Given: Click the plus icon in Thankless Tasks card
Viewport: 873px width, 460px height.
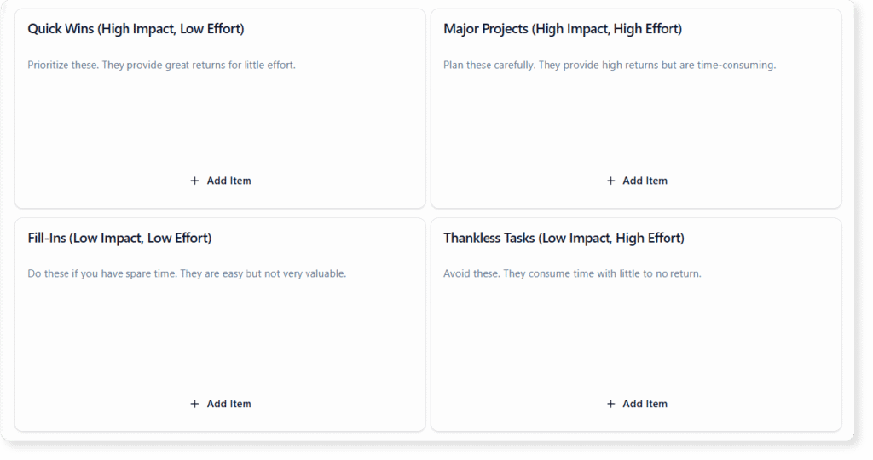Looking at the screenshot, I should coord(610,404).
